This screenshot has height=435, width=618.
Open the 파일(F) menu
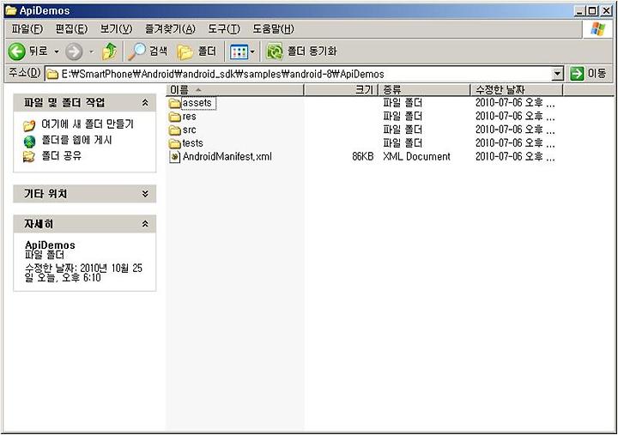point(27,29)
